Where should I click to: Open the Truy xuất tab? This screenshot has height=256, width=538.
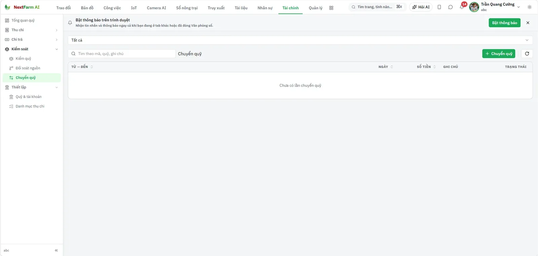pos(216,8)
